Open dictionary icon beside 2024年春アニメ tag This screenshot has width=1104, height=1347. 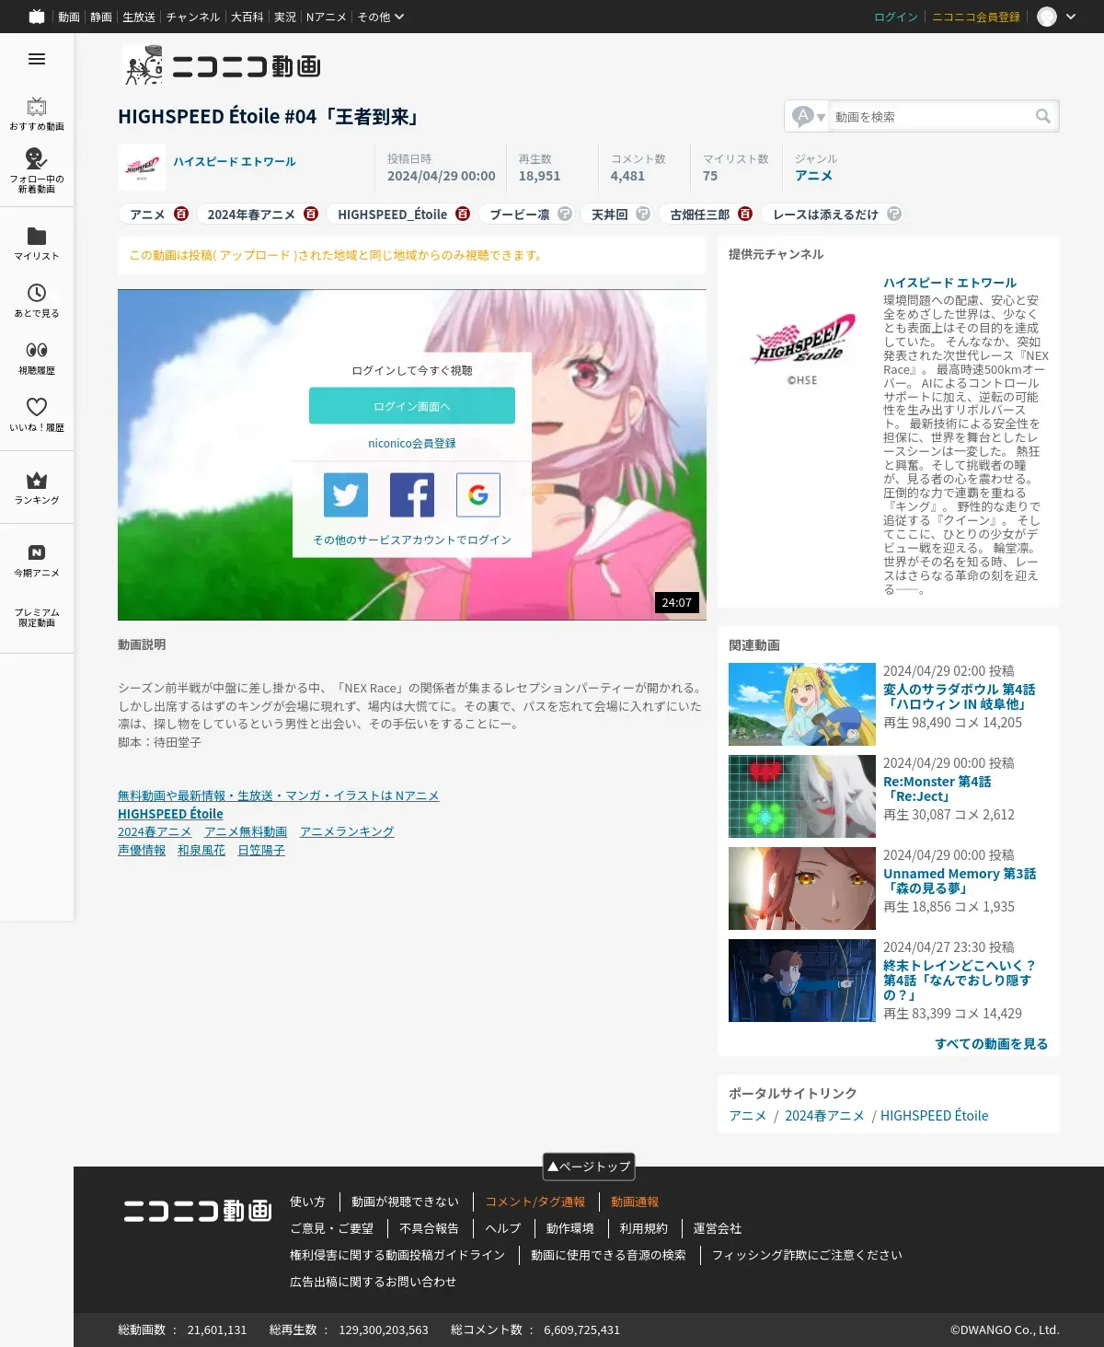[311, 214]
